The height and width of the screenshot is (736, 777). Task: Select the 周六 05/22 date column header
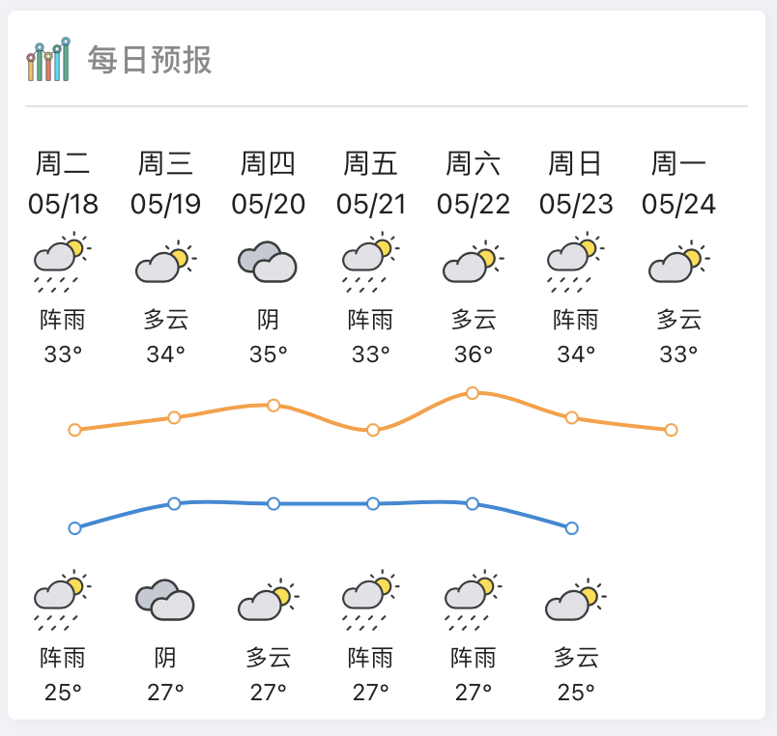pyautogui.click(x=473, y=184)
